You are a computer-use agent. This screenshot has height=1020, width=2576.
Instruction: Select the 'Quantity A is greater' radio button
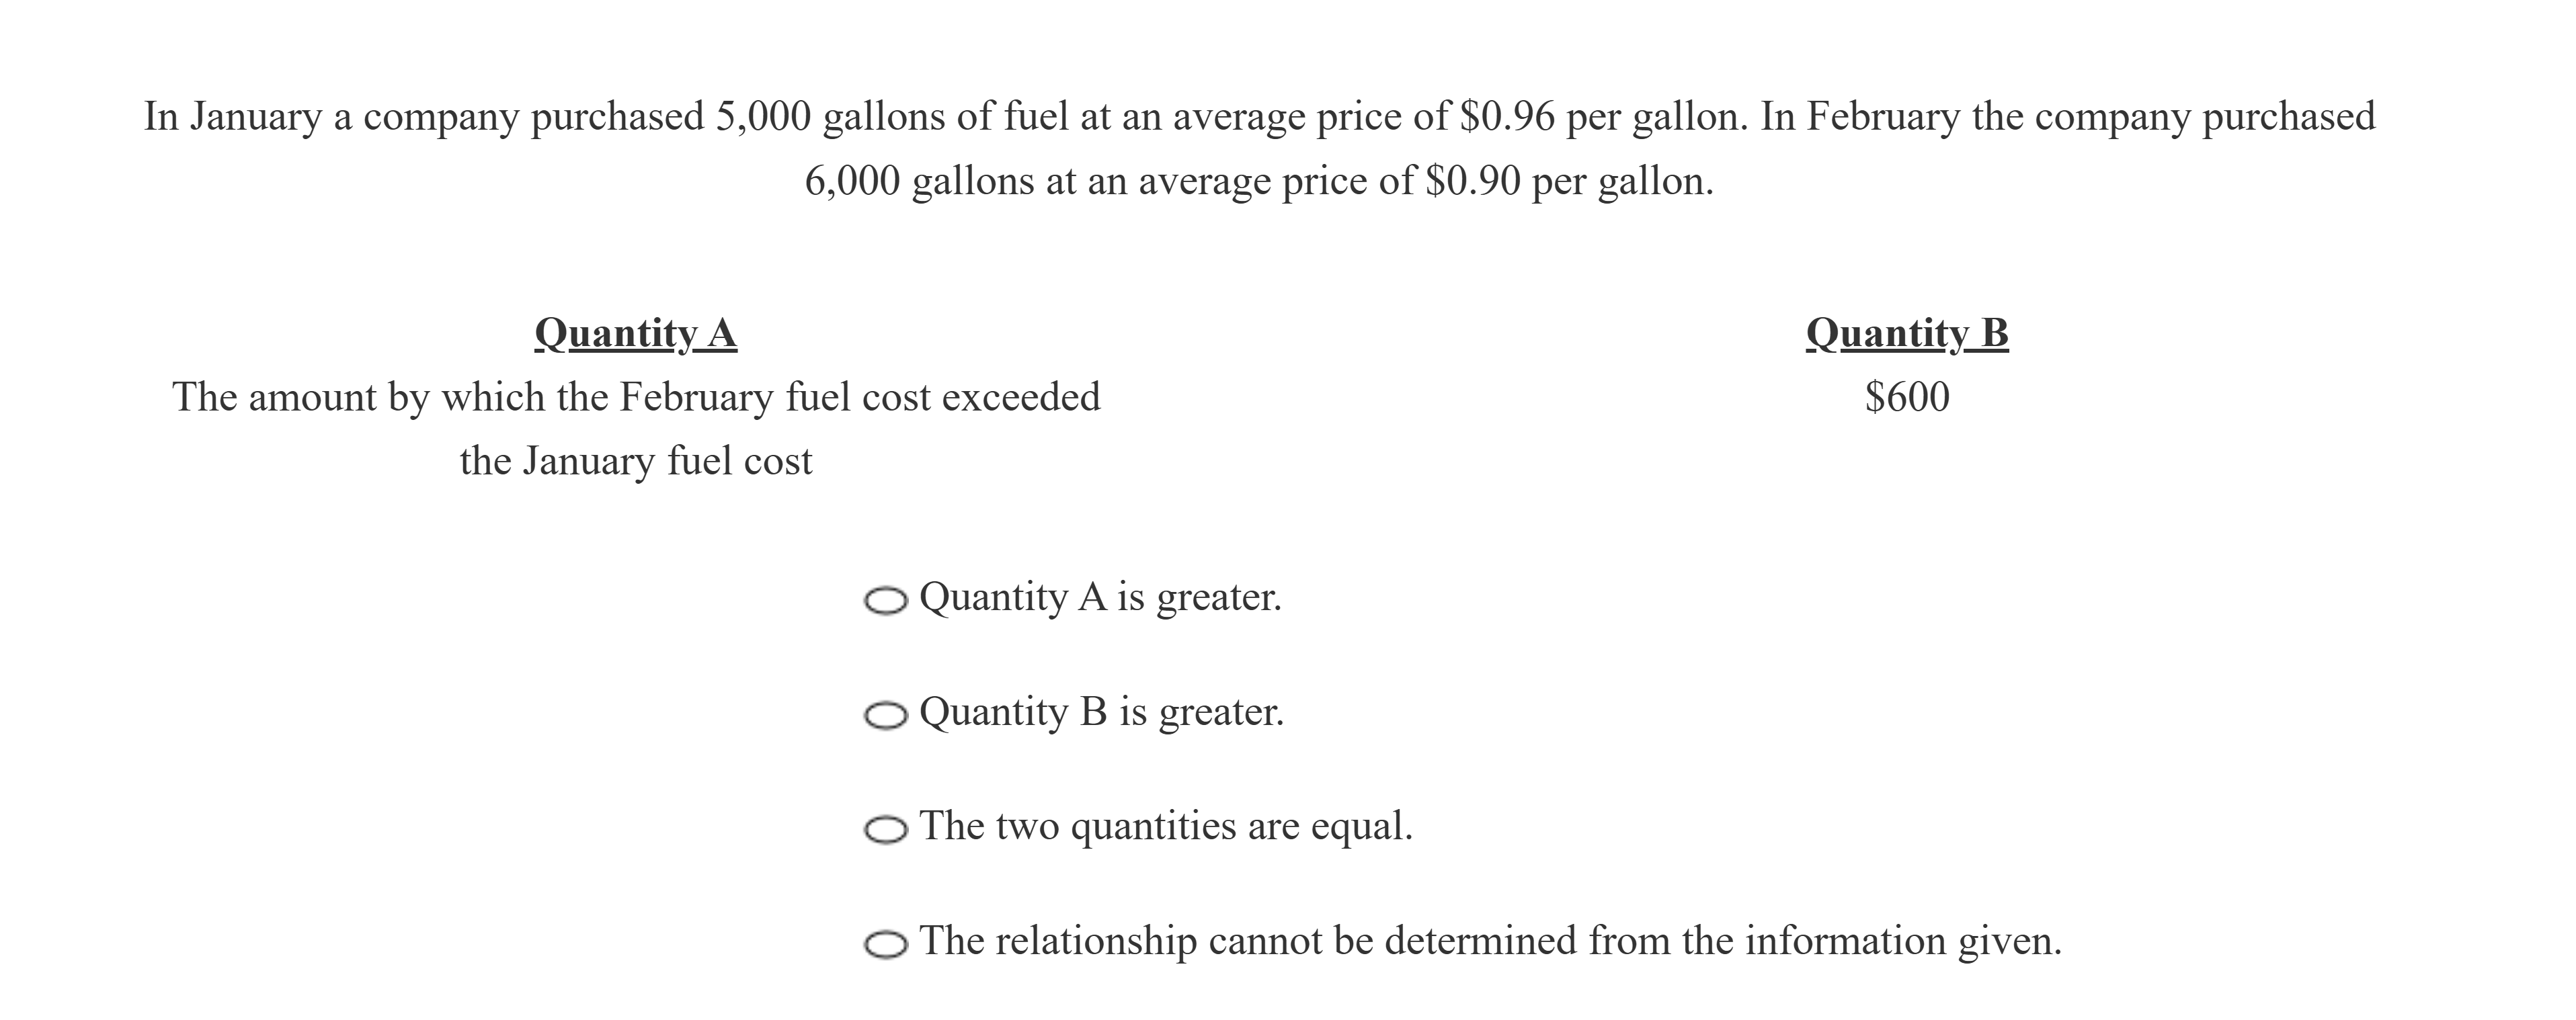tap(885, 601)
